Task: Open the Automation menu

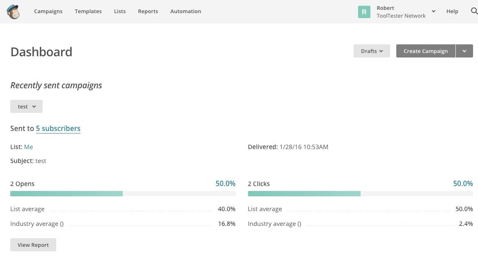Action: pos(186,11)
